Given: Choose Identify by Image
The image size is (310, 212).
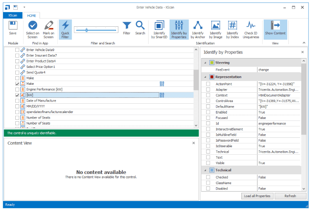Looking at the screenshot, I should coord(215,29).
